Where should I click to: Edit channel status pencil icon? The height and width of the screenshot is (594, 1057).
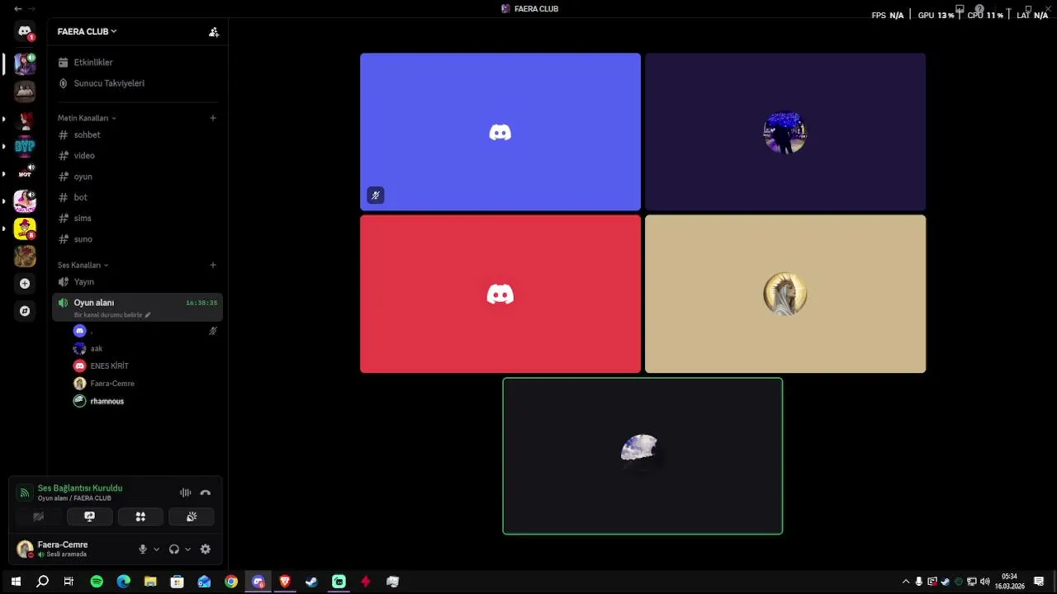pos(148,315)
